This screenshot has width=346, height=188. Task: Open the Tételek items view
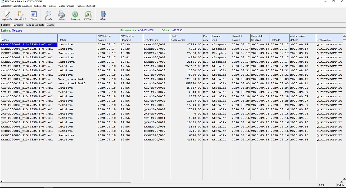tap(34, 16)
